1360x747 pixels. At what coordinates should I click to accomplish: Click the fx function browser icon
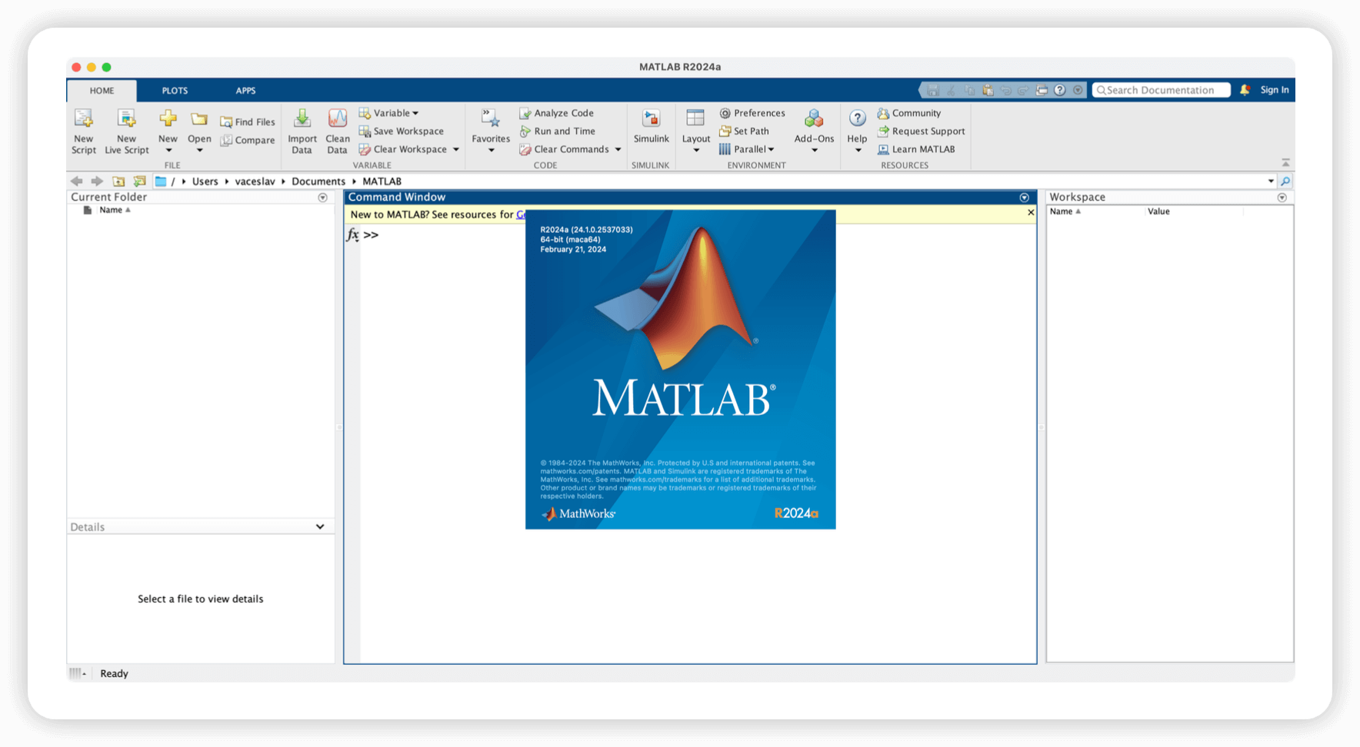(352, 234)
